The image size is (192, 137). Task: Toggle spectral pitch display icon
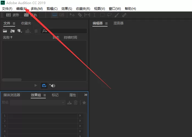tap(62, 15)
